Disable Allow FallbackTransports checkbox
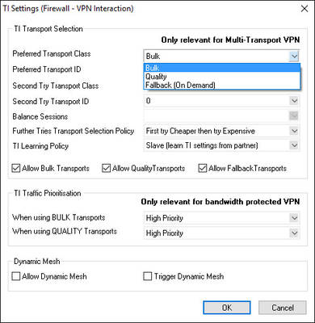 pyautogui.click(x=203, y=168)
